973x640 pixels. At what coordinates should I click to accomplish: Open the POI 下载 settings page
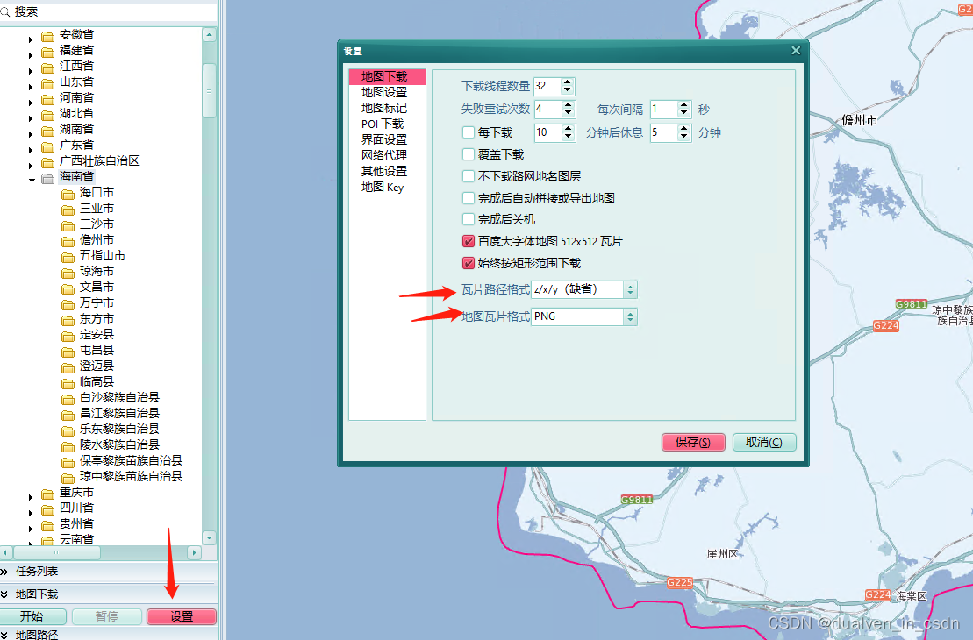tap(381, 123)
